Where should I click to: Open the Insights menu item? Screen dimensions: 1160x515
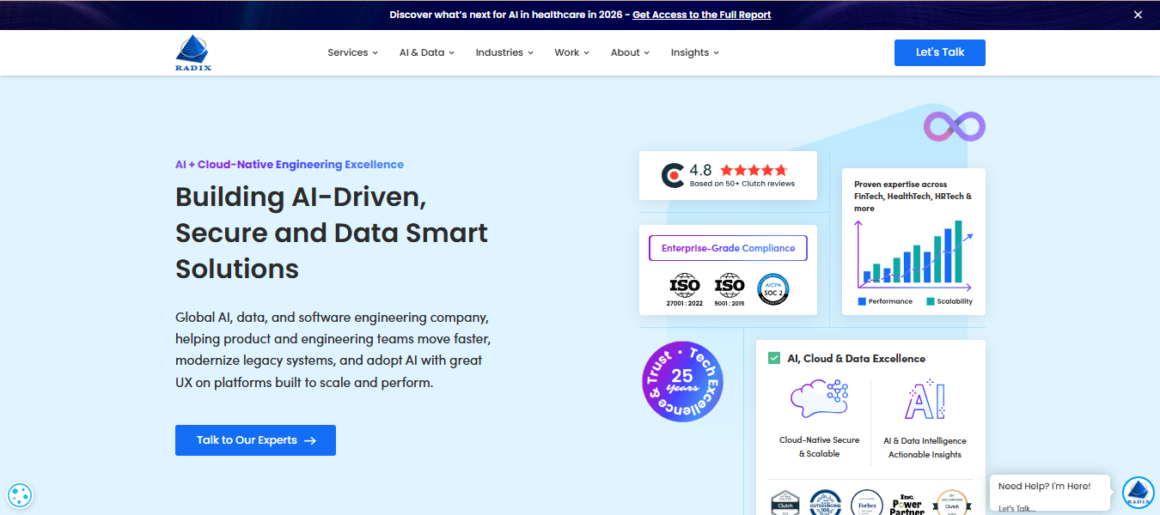click(x=694, y=52)
